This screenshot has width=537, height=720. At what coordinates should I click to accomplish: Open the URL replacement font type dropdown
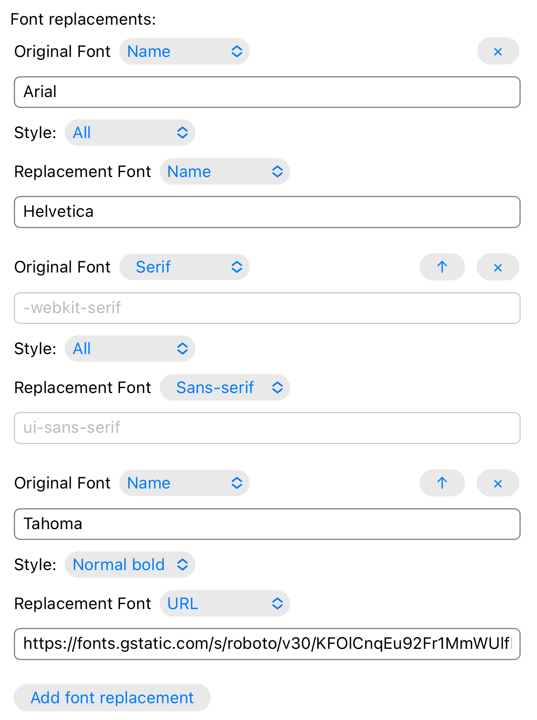pos(225,604)
